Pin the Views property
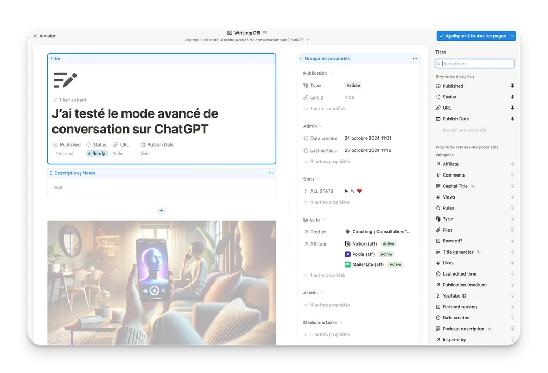The width and height of the screenshot is (548, 373). (512, 197)
